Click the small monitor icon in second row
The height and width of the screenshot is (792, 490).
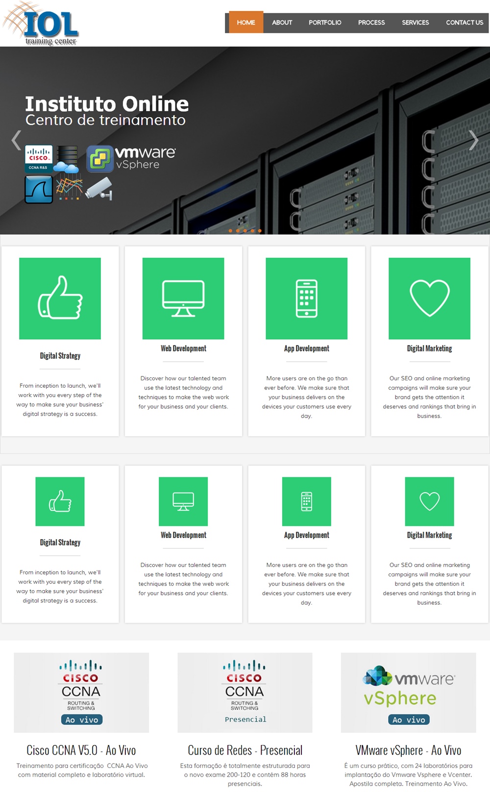[183, 501]
